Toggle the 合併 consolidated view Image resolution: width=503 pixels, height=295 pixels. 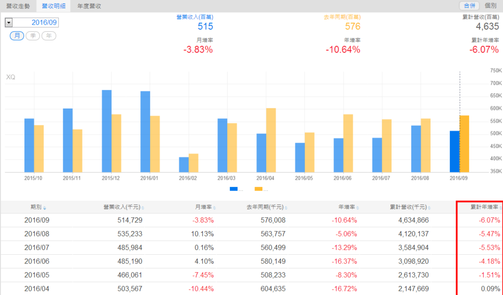click(x=469, y=6)
